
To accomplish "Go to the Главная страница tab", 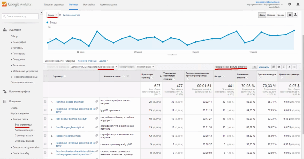I will [54, 5].
